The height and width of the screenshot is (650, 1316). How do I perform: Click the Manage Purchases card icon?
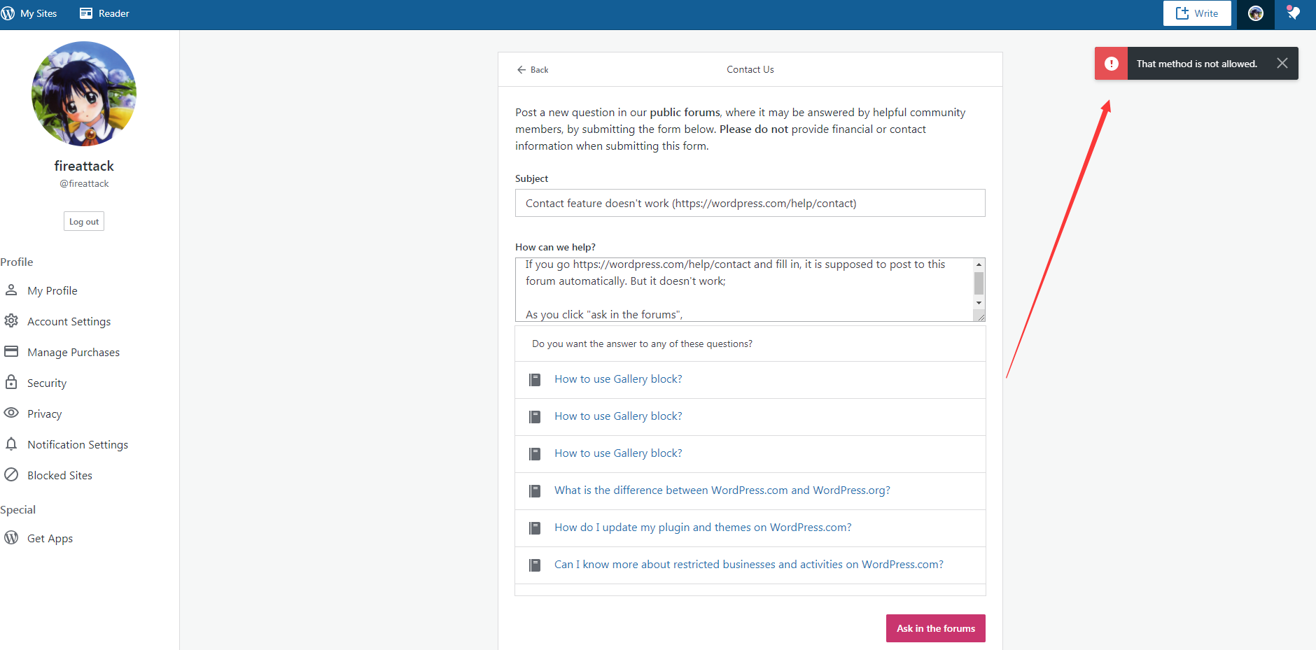[x=11, y=352]
